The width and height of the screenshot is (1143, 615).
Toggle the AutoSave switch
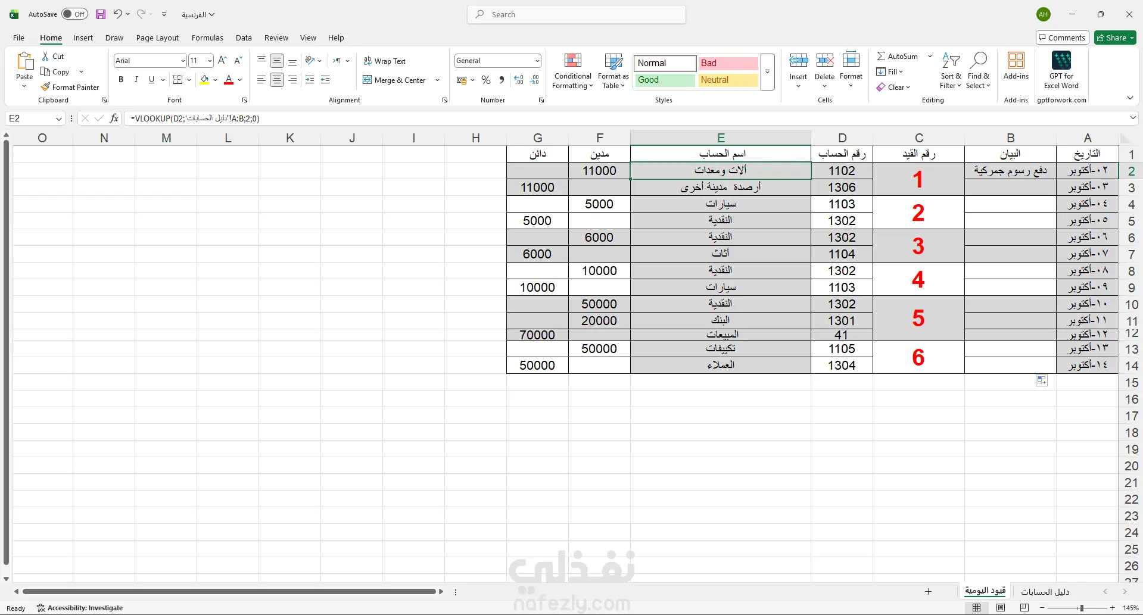(75, 14)
